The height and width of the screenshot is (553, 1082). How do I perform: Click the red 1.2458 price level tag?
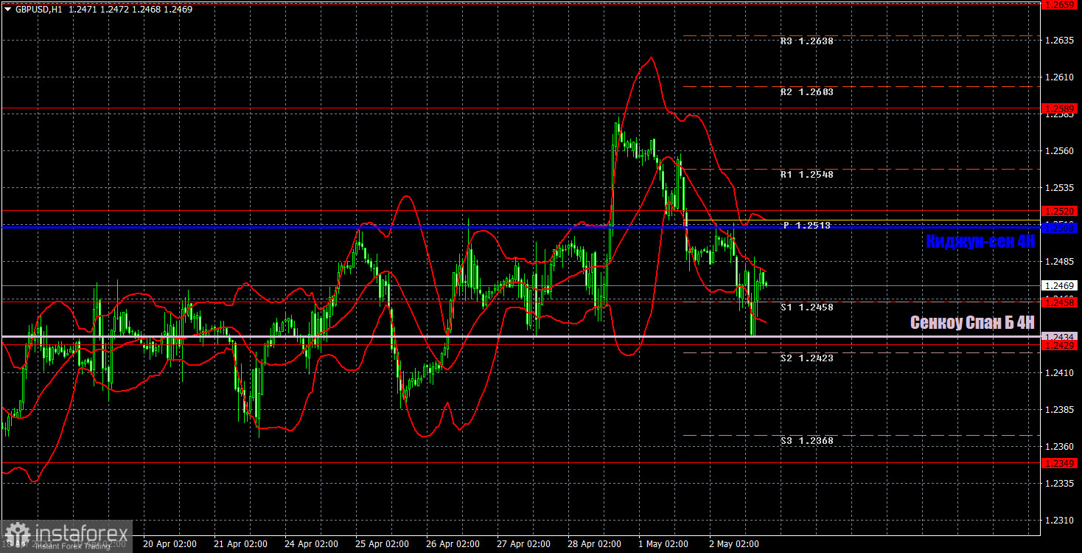(1061, 302)
